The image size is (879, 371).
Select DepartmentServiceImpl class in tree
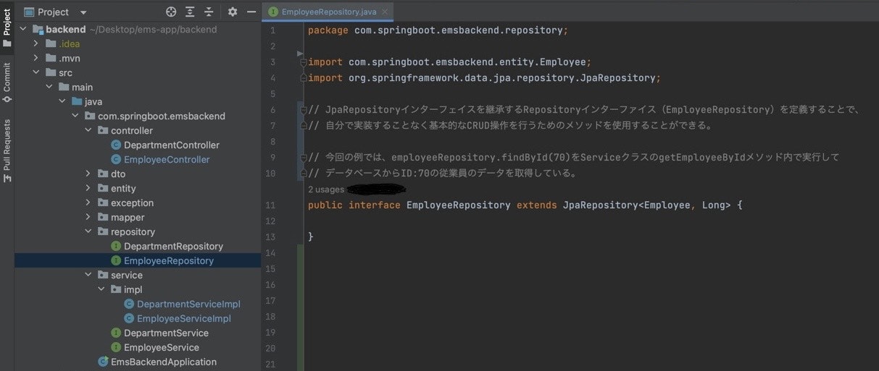click(x=188, y=304)
